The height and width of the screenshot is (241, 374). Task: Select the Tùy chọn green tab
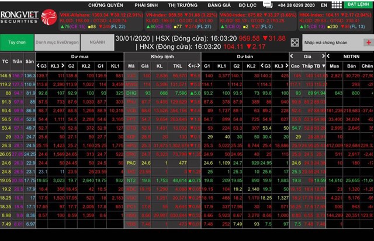coord(16,42)
